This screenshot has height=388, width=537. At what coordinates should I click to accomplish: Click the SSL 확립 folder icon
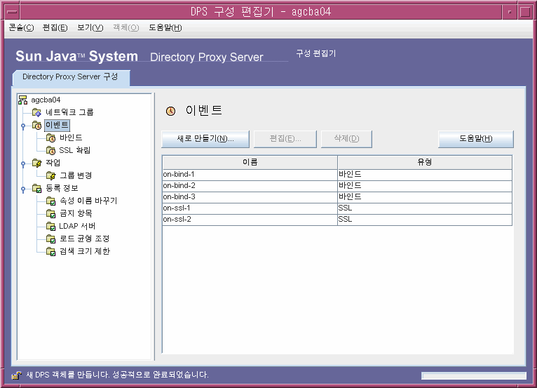[x=50, y=150]
